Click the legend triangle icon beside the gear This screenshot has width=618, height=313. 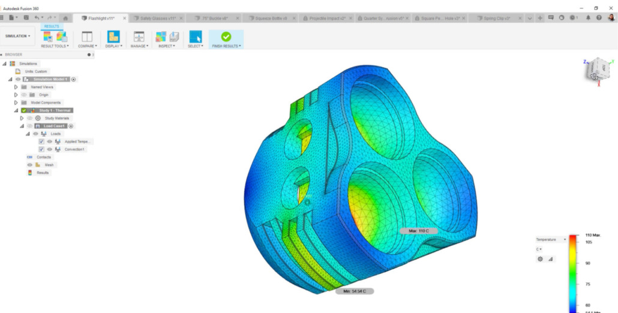[551, 259]
